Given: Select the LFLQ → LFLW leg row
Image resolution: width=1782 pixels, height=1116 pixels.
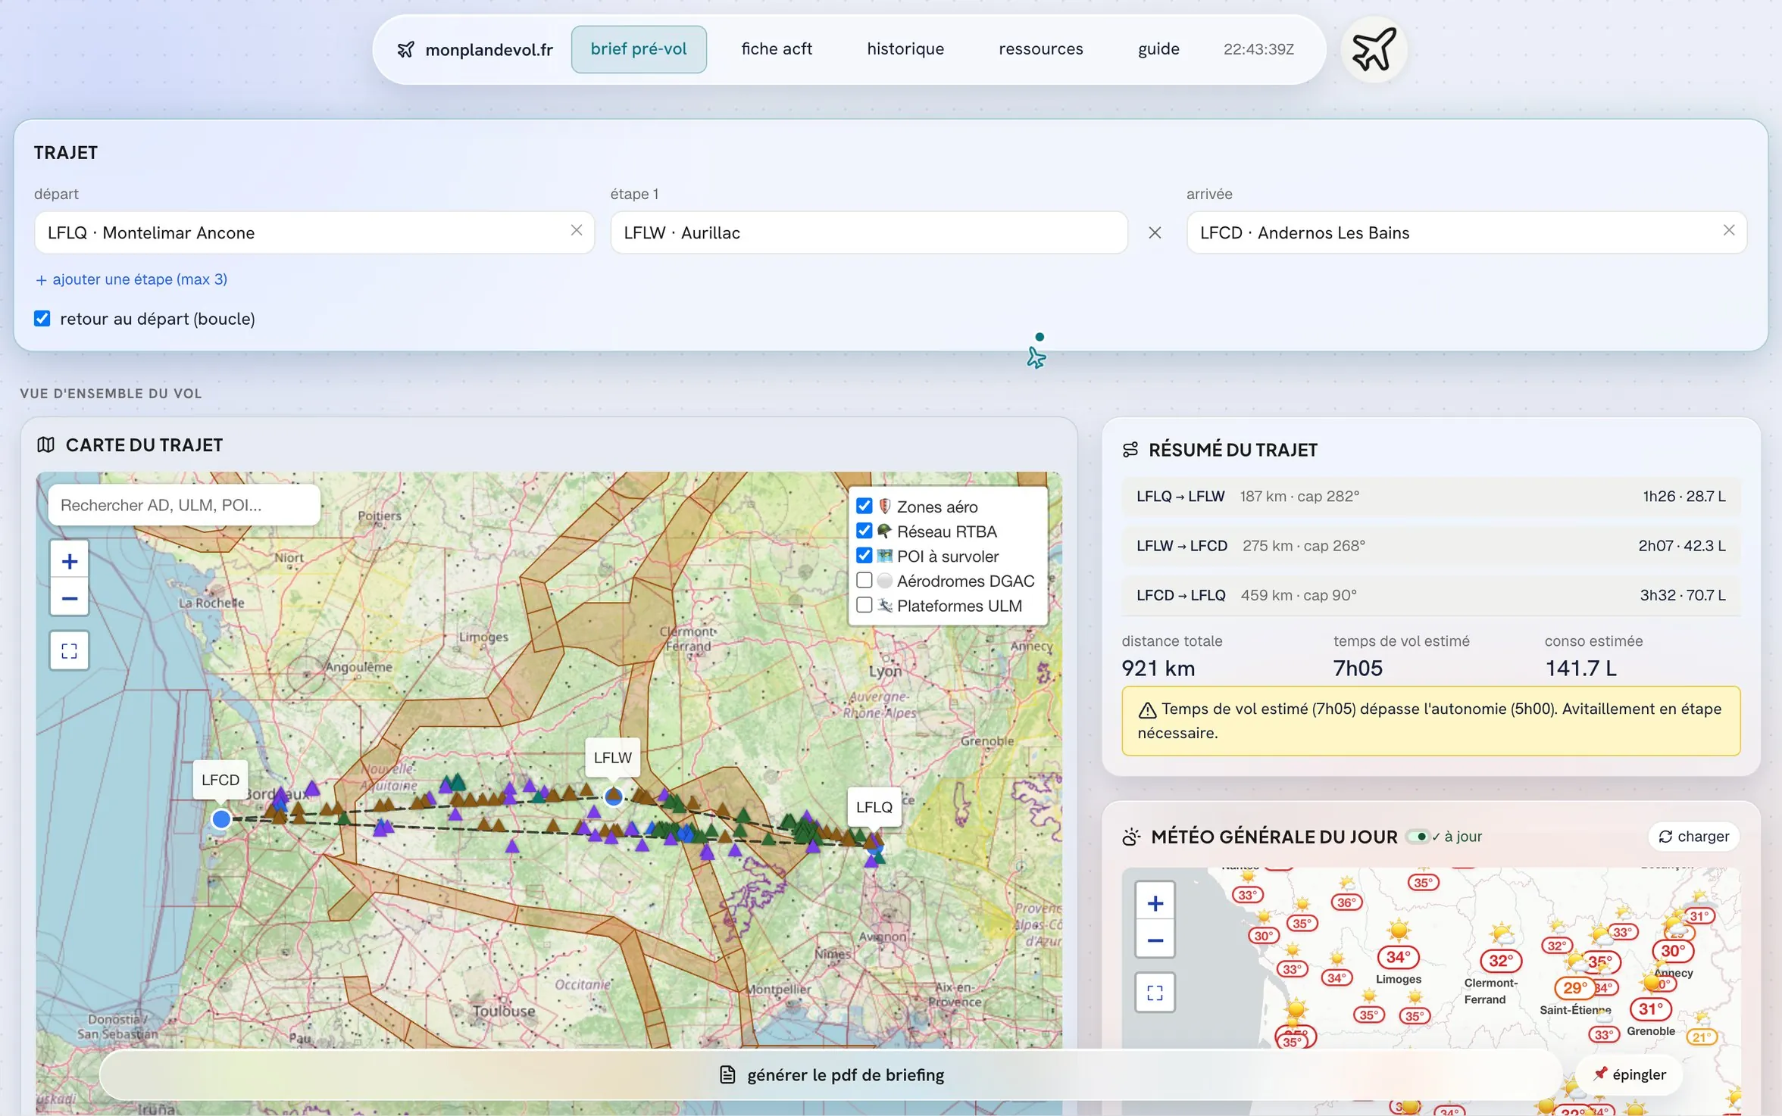Looking at the screenshot, I should pos(1430,497).
